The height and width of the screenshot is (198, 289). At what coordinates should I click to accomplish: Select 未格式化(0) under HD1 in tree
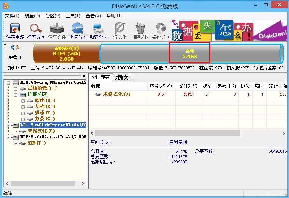[x=41, y=131]
